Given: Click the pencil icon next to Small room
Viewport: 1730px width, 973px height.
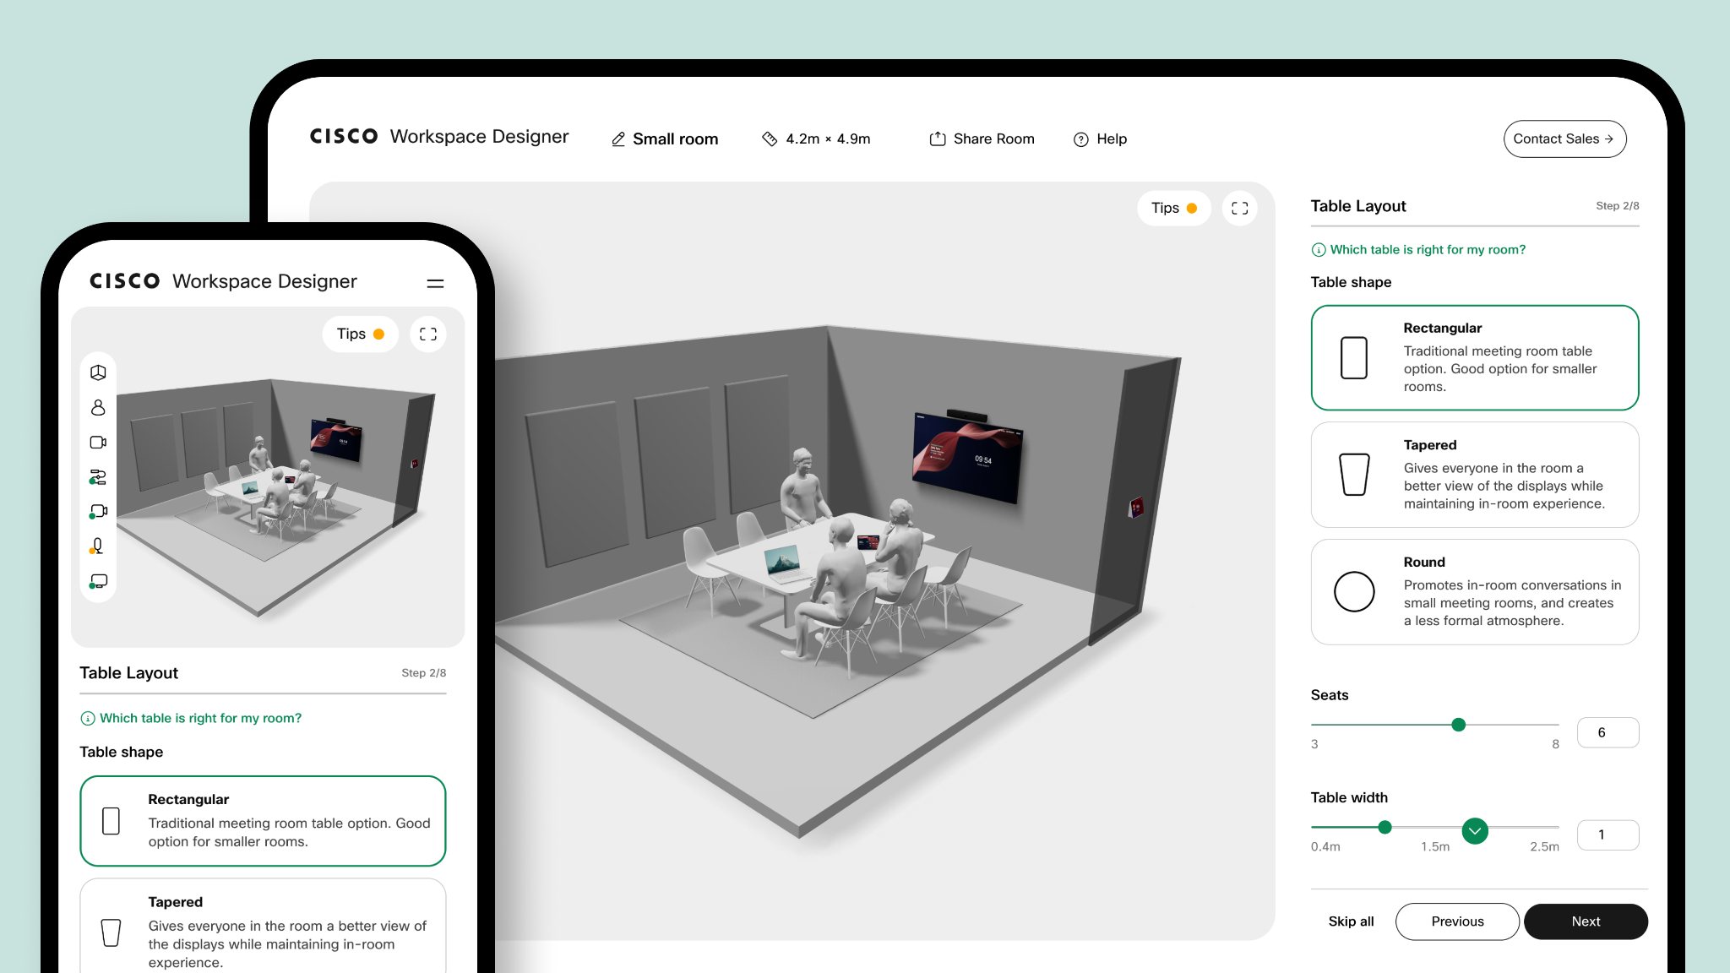Looking at the screenshot, I should 617,139.
